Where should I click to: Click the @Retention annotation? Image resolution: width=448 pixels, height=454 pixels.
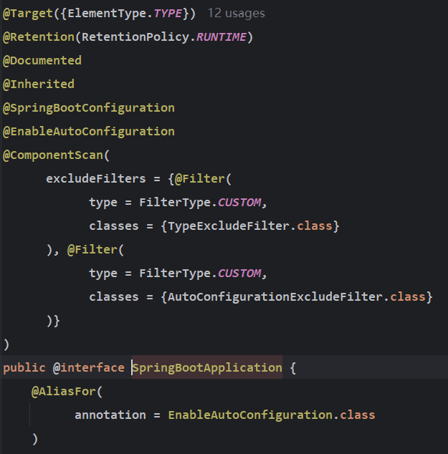pyautogui.click(x=39, y=37)
